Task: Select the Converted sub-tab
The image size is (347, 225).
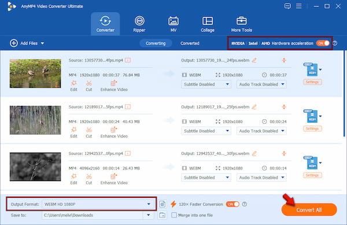Action: click(x=190, y=43)
